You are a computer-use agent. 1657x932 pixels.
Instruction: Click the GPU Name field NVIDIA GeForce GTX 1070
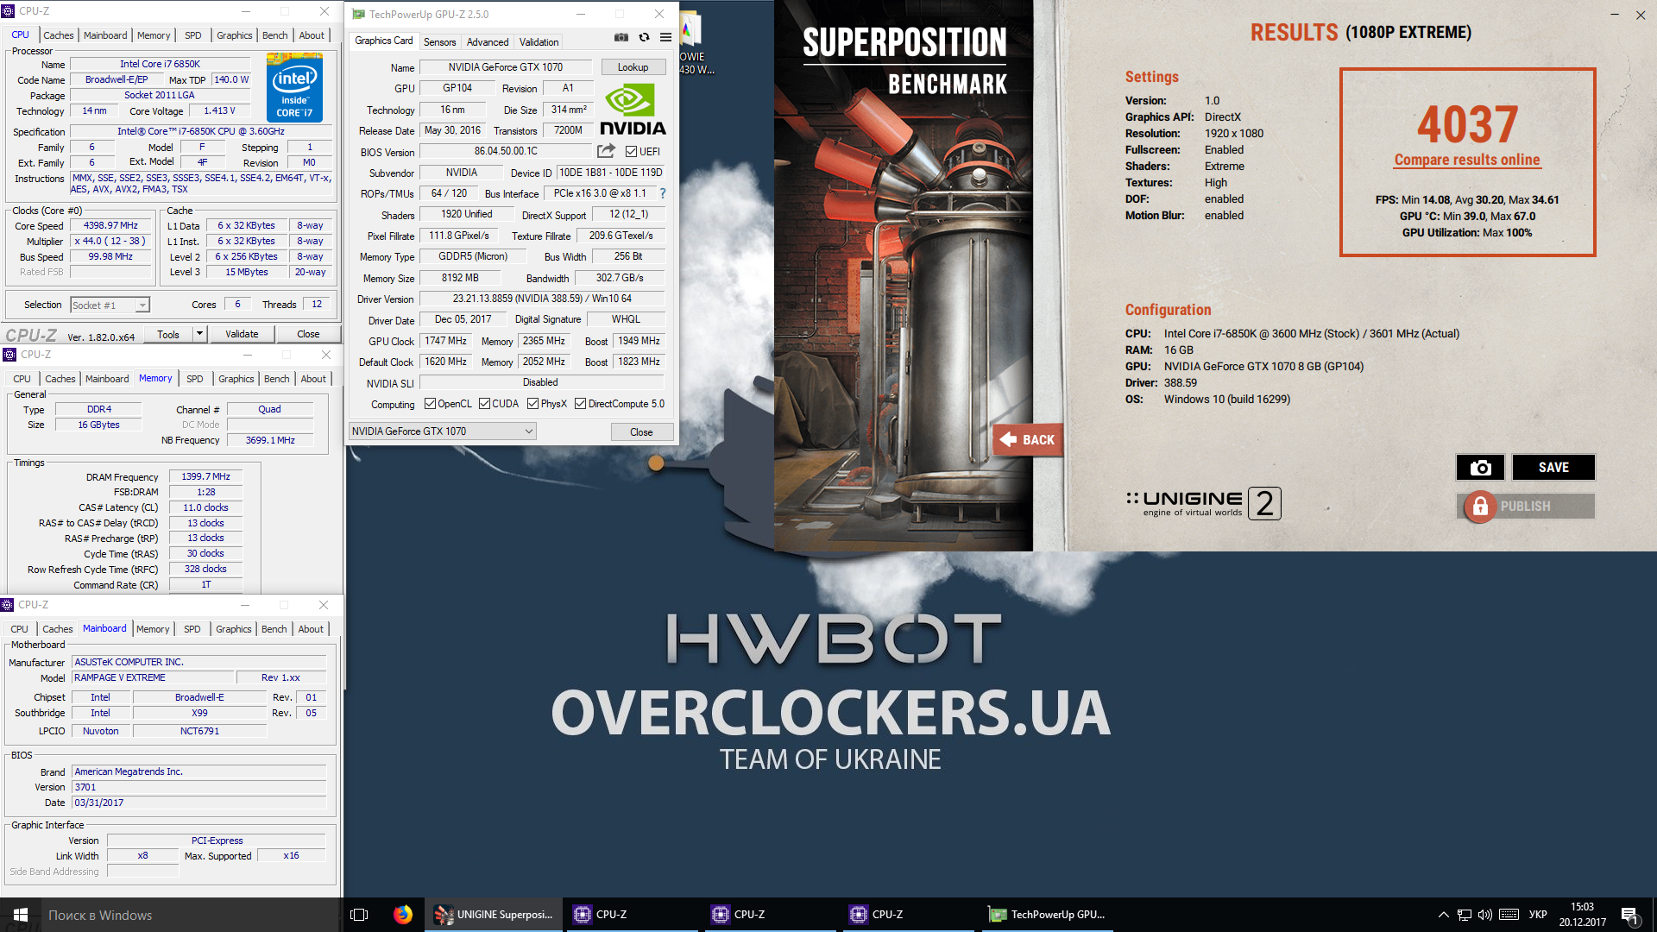pos(505,67)
